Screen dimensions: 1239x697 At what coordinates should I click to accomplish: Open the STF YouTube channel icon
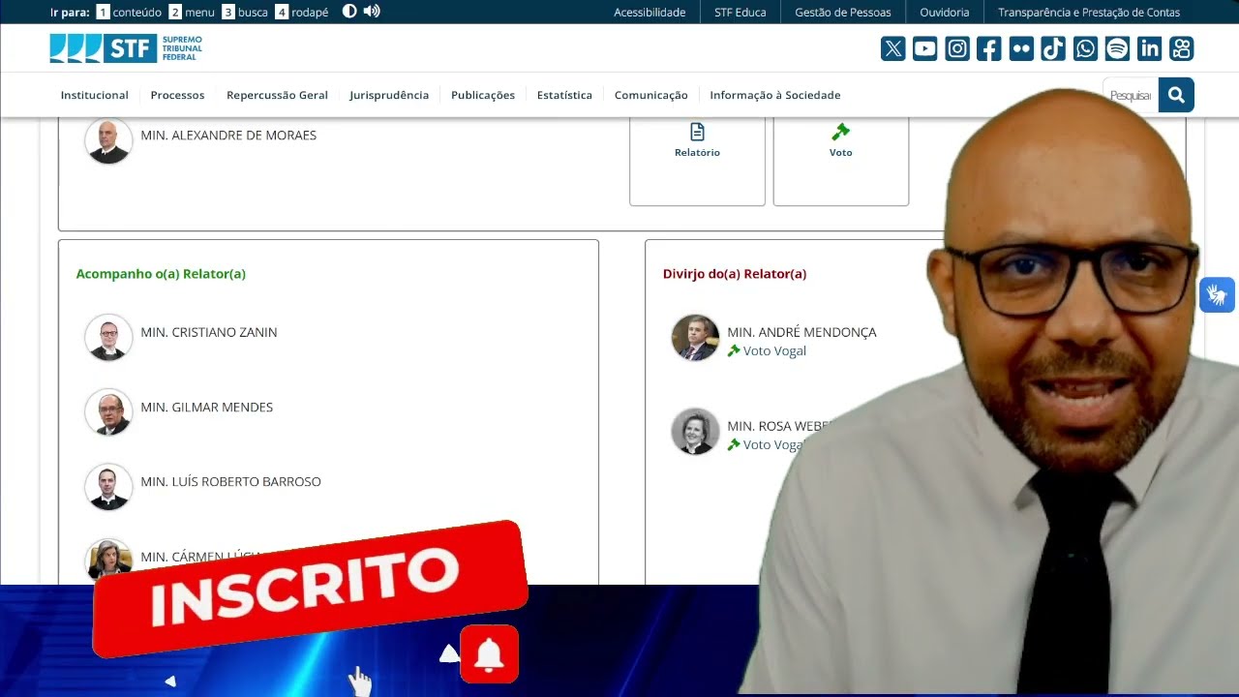pyautogui.click(x=925, y=48)
